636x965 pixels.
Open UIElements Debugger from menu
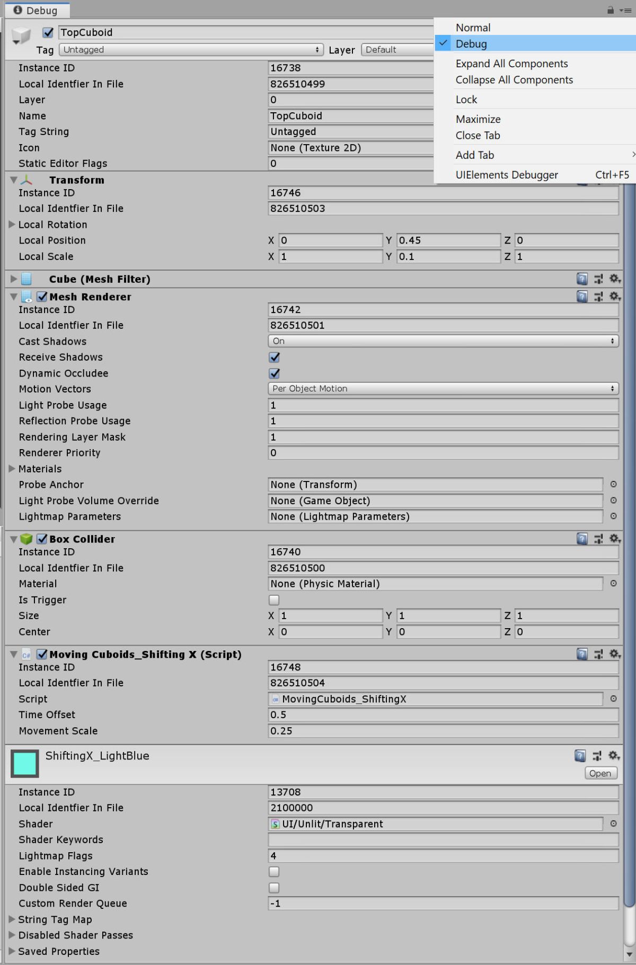[x=535, y=174]
